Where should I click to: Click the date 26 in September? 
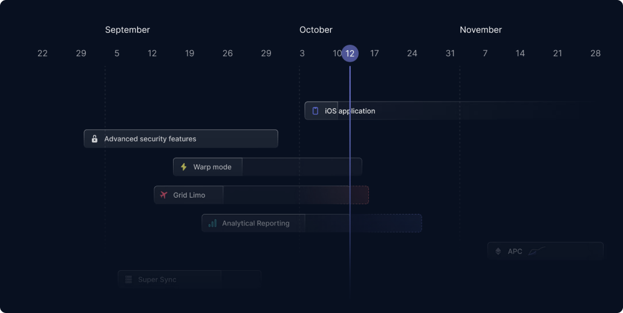tap(227, 53)
